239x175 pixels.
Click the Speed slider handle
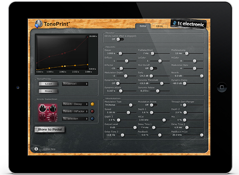pos(128,112)
